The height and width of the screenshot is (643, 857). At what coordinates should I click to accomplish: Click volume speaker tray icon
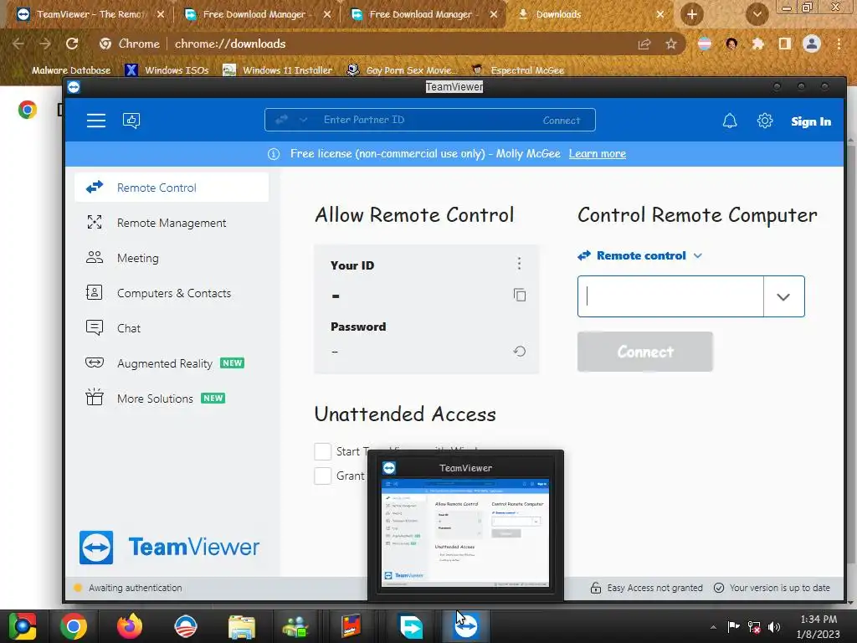774,627
